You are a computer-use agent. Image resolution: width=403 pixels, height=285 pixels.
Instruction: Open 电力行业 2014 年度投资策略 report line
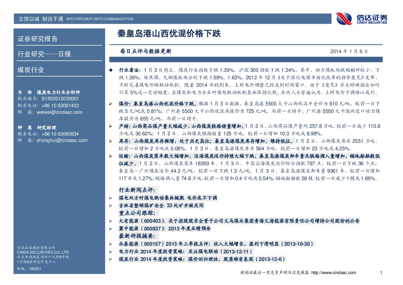pyautogui.click(x=186, y=251)
